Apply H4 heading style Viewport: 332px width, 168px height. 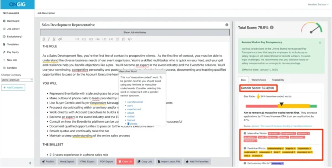point(98,39)
